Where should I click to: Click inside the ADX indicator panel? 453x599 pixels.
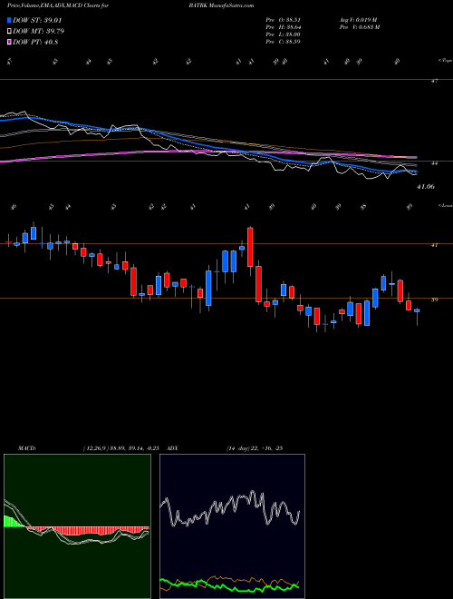[x=232, y=526]
